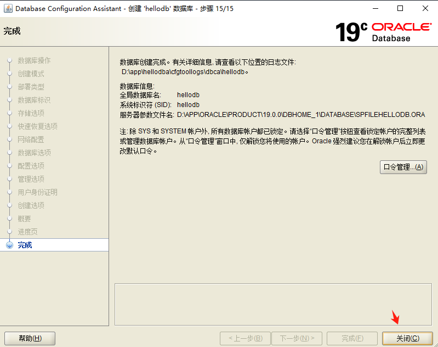Image resolution: width=438 pixels, height=347 pixels.
Task: Select the 网络配置 step
Action: pos(31,139)
